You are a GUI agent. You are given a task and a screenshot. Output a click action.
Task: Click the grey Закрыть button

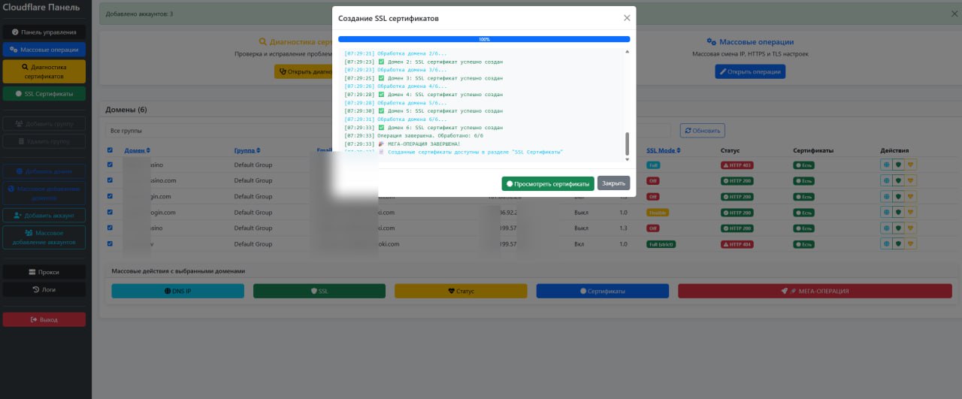click(613, 183)
